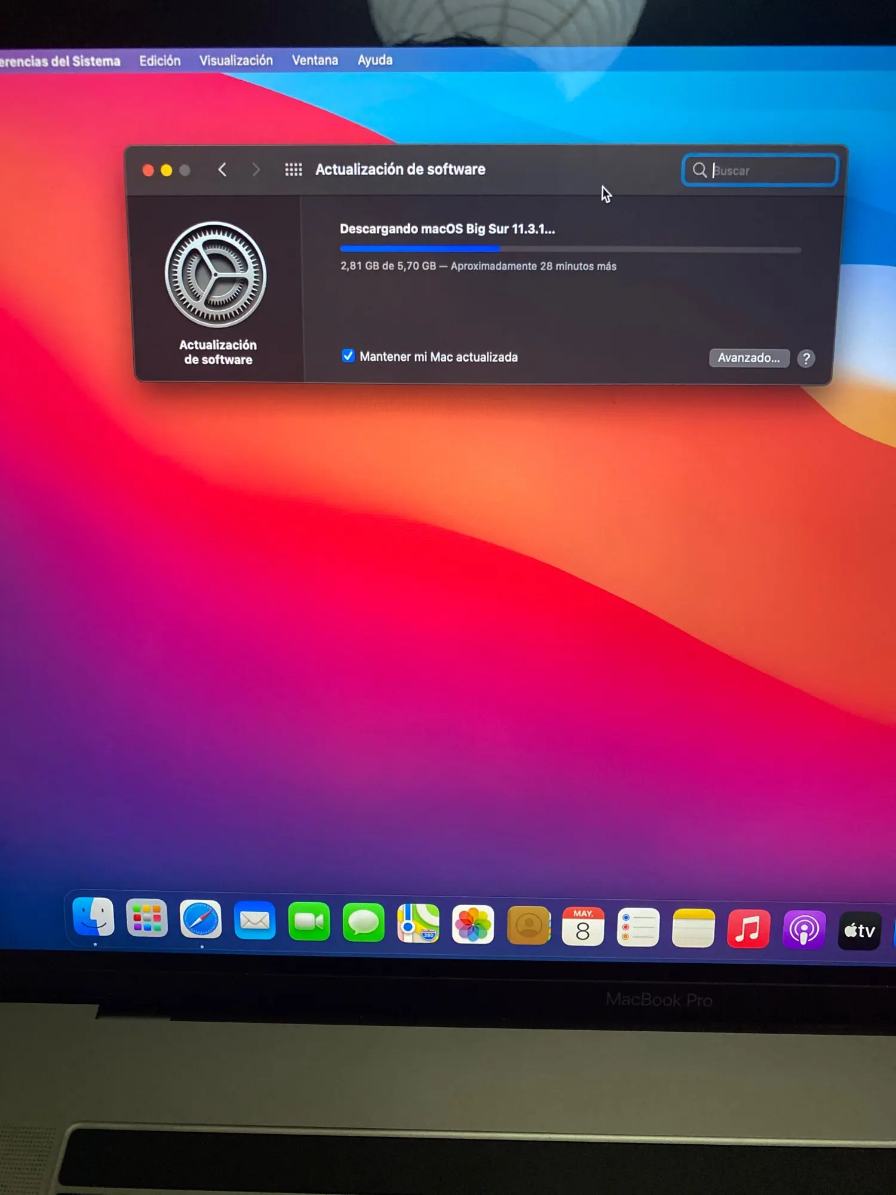Image resolution: width=896 pixels, height=1195 pixels.
Task: Open the Mail app in the Dock
Action: click(x=254, y=920)
